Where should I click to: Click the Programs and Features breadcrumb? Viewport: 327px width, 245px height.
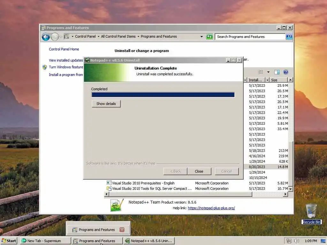click(159, 36)
